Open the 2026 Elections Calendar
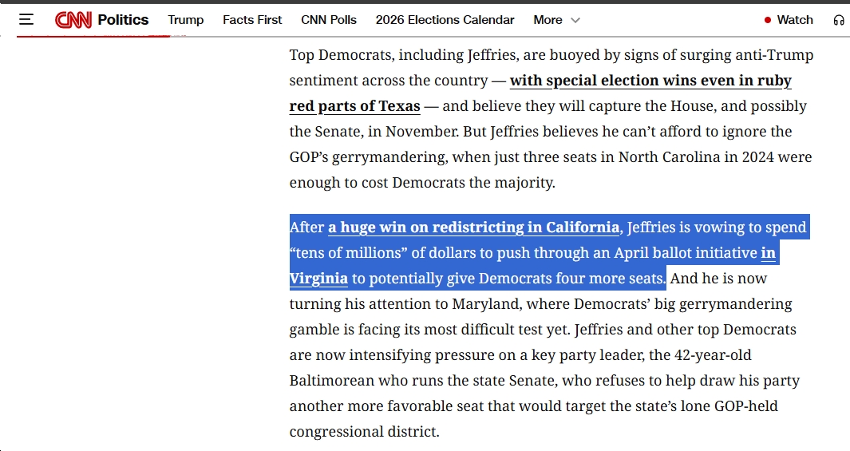This screenshot has height=451, width=850. [445, 20]
